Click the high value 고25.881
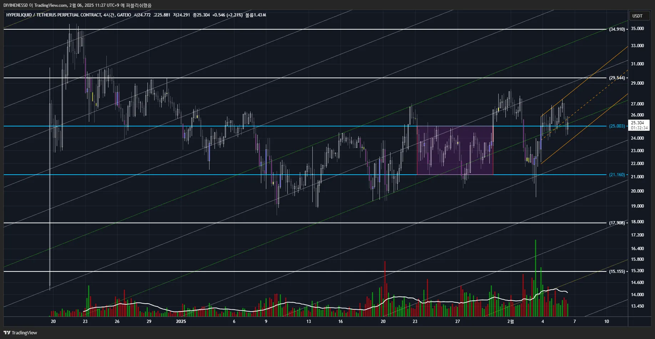Image resolution: width=655 pixels, height=339 pixels. (x=162, y=15)
